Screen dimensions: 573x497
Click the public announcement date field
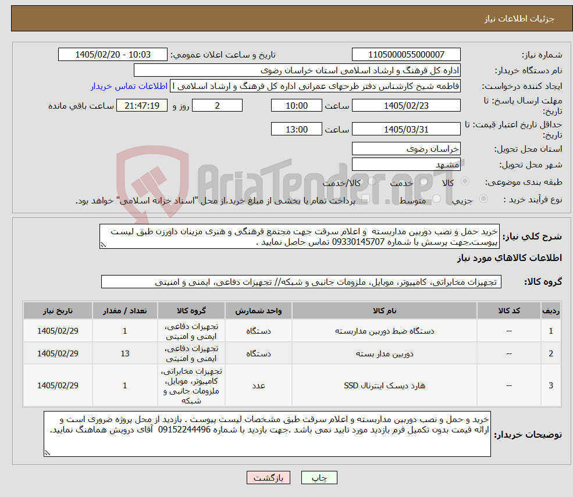[112, 55]
